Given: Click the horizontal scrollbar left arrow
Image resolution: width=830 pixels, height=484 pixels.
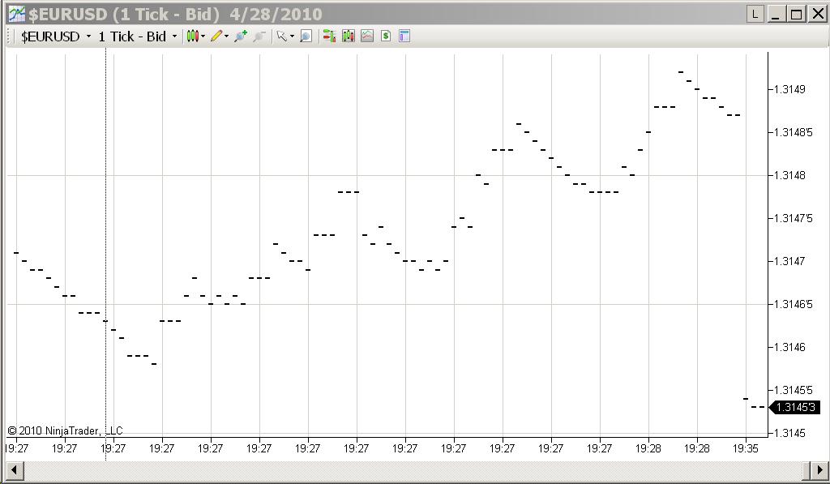Looking at the screenshot, I should click(15, 469).
